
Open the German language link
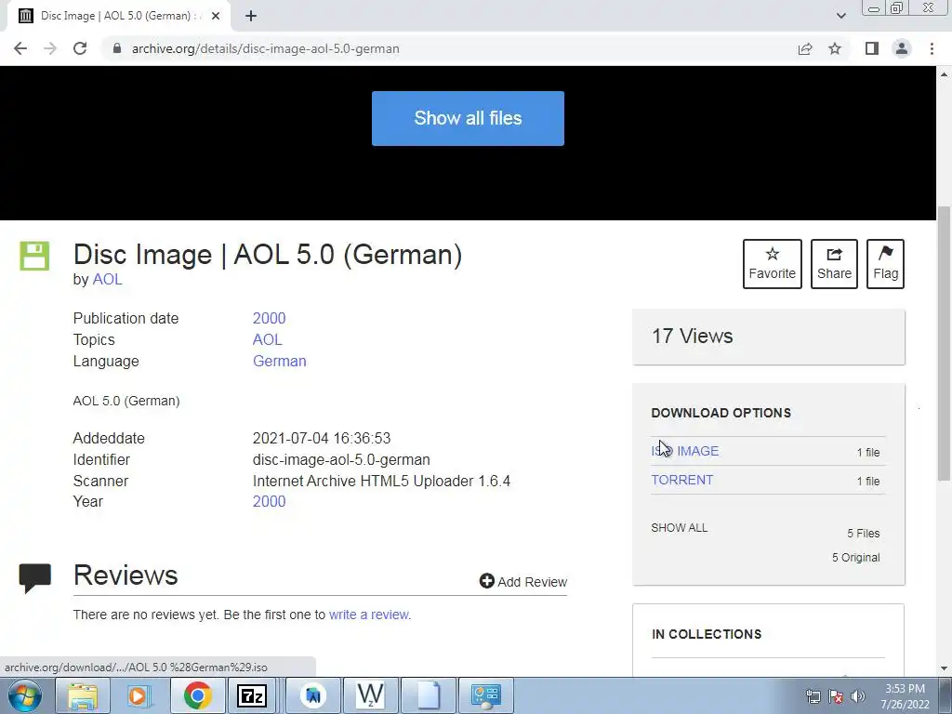pyautogui.click(x=279, y=361)
